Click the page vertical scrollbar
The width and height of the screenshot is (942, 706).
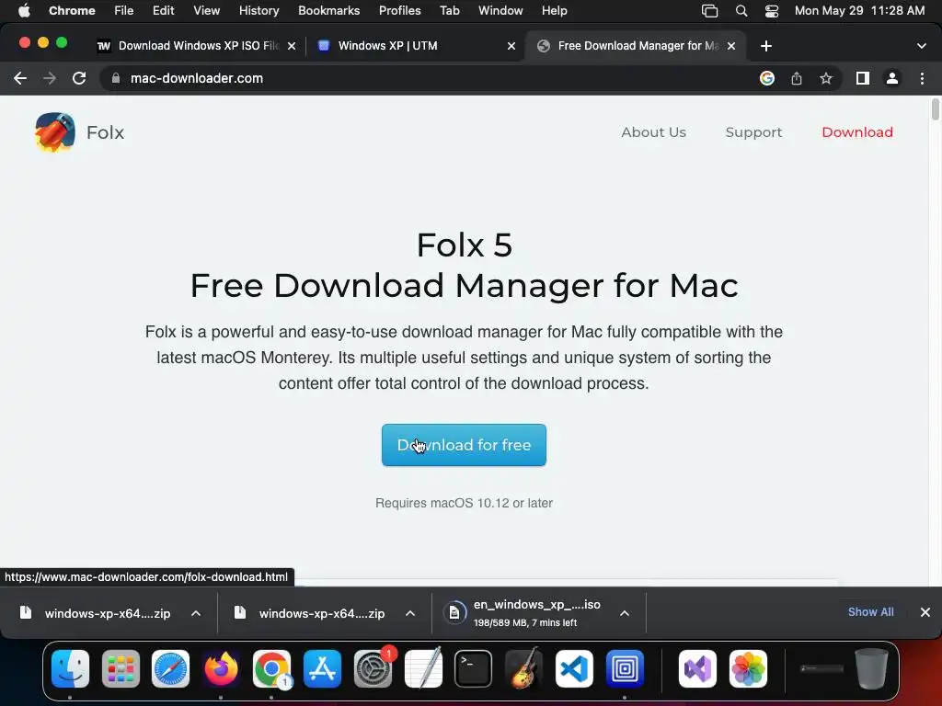click(935, 110)
